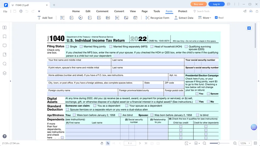Add a checkbox form field tool

pos(72,18)
